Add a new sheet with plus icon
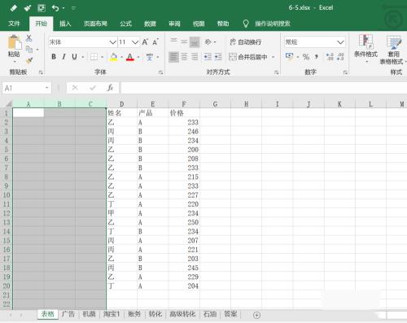This screenshot has height=323, width=407. click(256, 315)
